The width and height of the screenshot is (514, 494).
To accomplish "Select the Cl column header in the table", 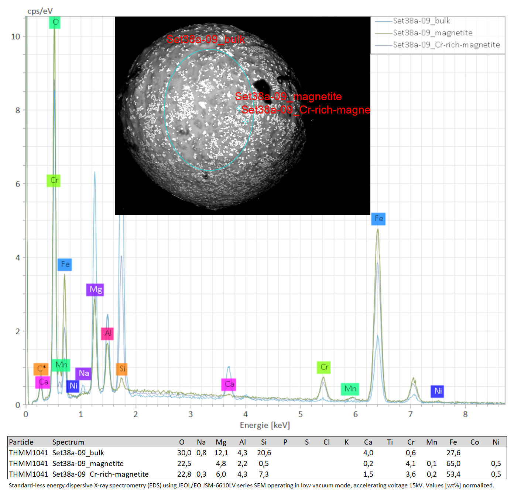I will pyautogui.click(x=326, y=442).
